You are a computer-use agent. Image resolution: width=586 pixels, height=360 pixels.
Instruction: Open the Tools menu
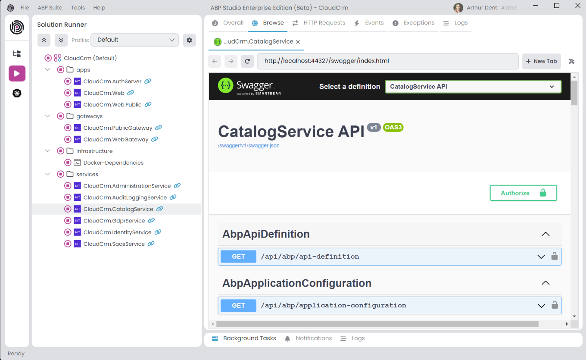(x=78, y=7)
